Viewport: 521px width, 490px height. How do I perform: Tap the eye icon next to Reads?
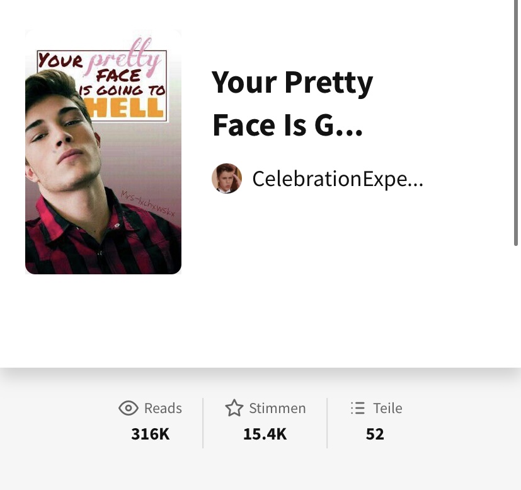pyautogui.click(x=129, y=408)
